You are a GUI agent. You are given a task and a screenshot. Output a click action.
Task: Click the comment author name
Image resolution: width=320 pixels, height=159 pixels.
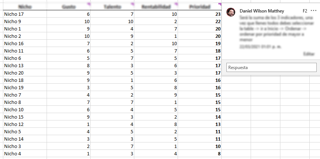[262, 11]
